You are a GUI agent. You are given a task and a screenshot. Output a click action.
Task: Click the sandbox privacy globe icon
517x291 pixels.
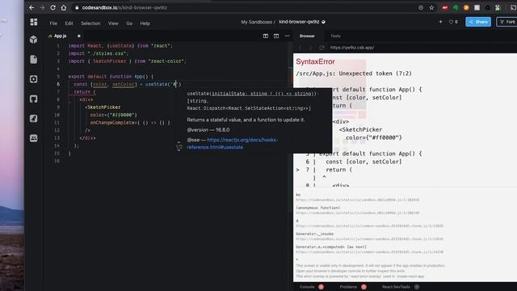(323, 22)
